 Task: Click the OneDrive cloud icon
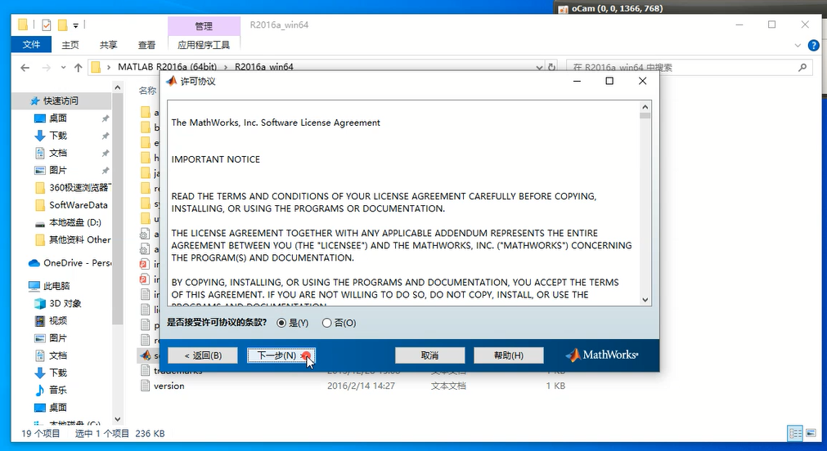coord(34,263)
